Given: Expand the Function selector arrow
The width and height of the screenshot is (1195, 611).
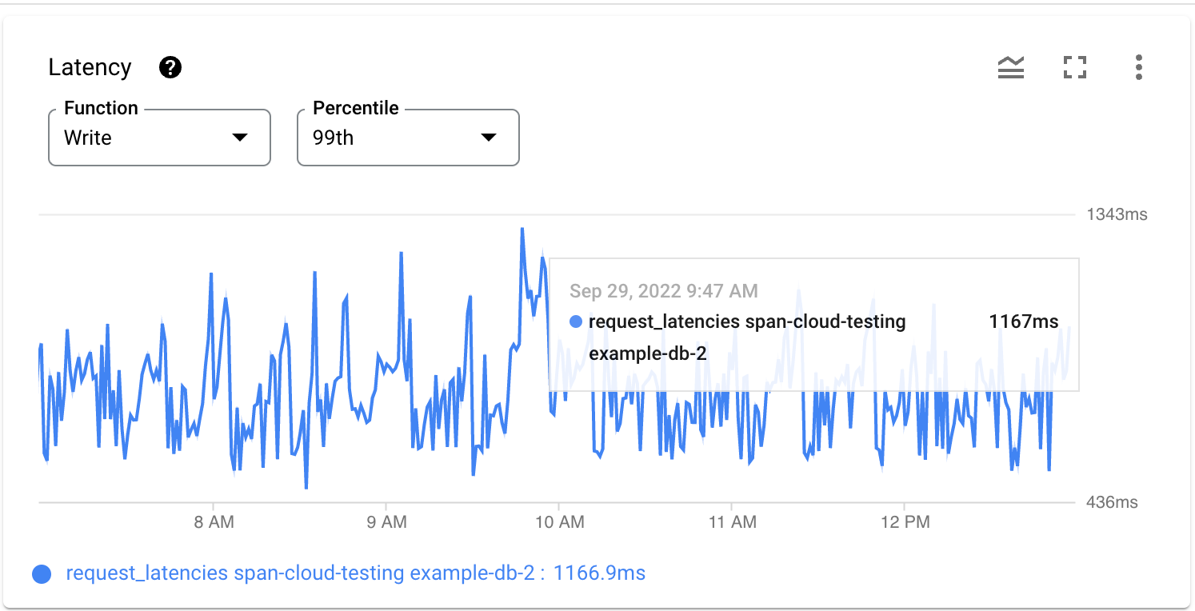Looking at the screenshot, I should coord(241,137).
